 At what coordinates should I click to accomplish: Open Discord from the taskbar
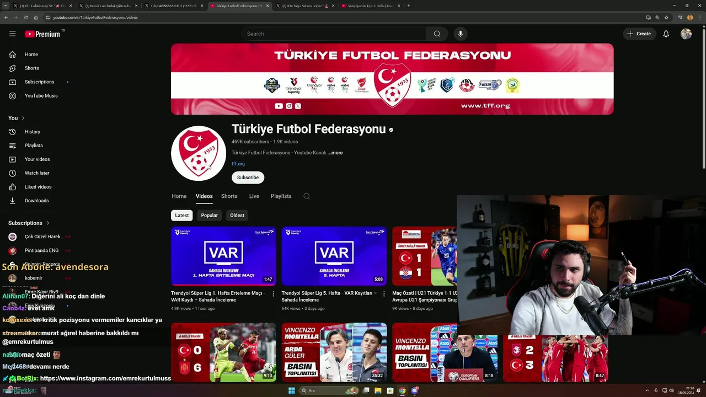415,390
